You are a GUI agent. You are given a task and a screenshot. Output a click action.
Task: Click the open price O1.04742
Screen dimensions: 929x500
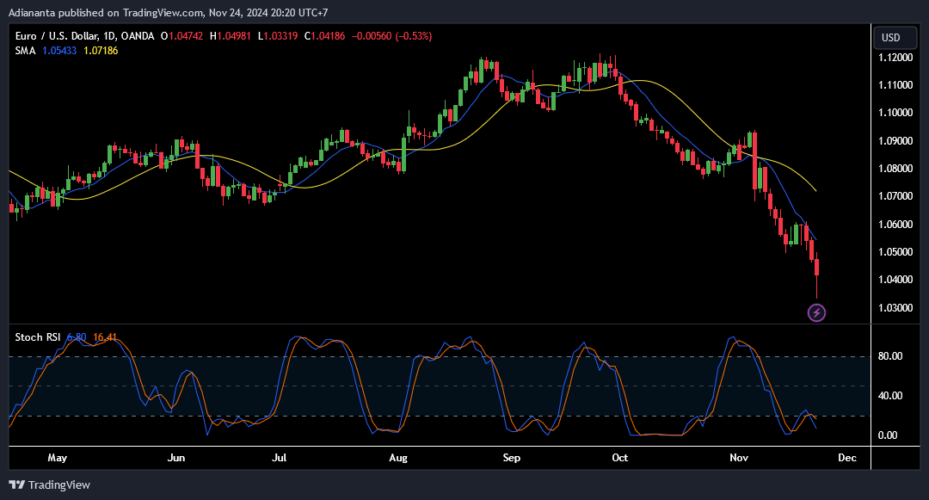(181, 36)
